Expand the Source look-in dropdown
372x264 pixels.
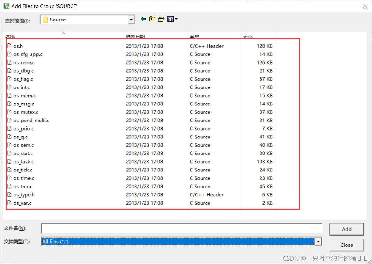coord(131,20)
